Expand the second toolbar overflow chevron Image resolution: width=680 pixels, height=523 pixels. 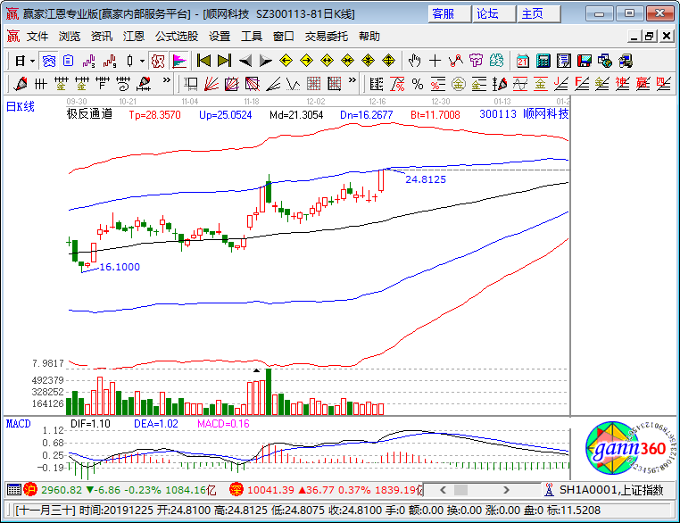[352, 79]
